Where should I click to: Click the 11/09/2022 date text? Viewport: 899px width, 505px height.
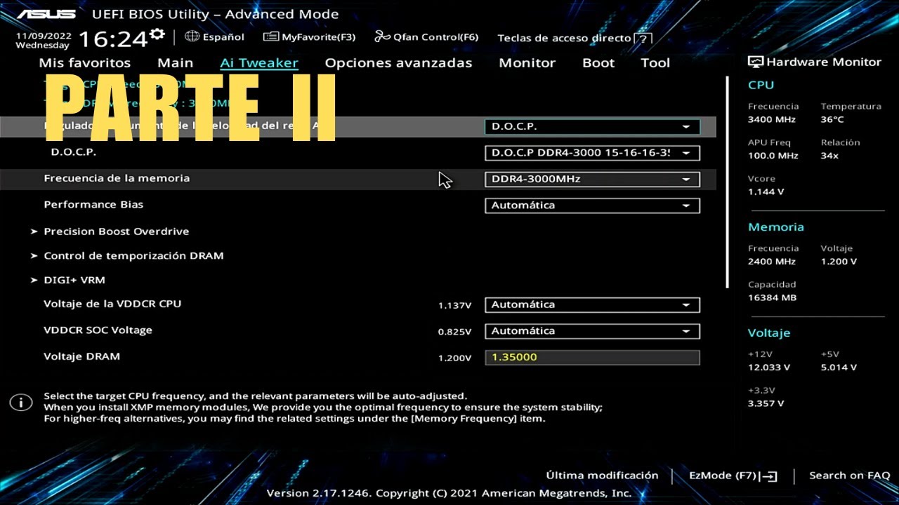(43, 35)
